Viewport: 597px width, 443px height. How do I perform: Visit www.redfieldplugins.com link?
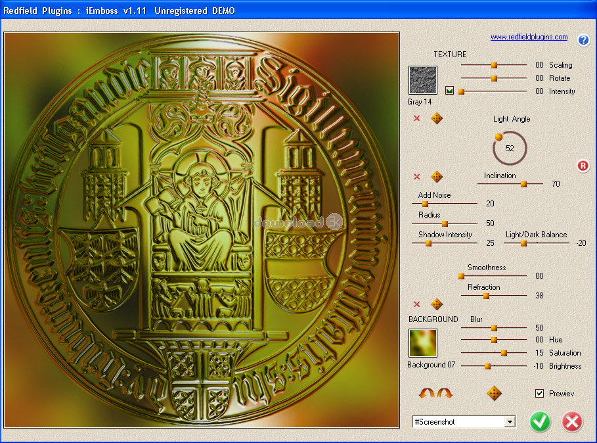coord(529,37)
